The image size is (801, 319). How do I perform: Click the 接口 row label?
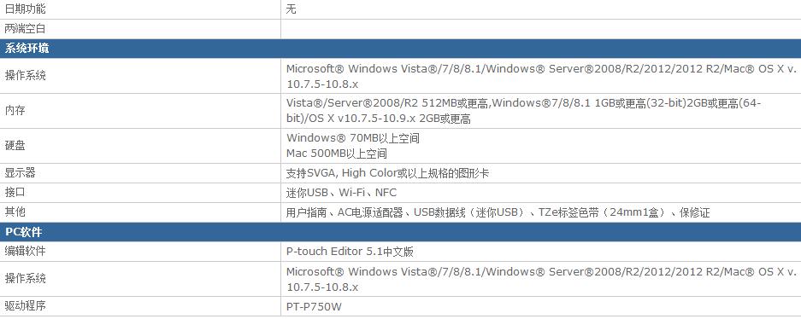tap(15, 193)
